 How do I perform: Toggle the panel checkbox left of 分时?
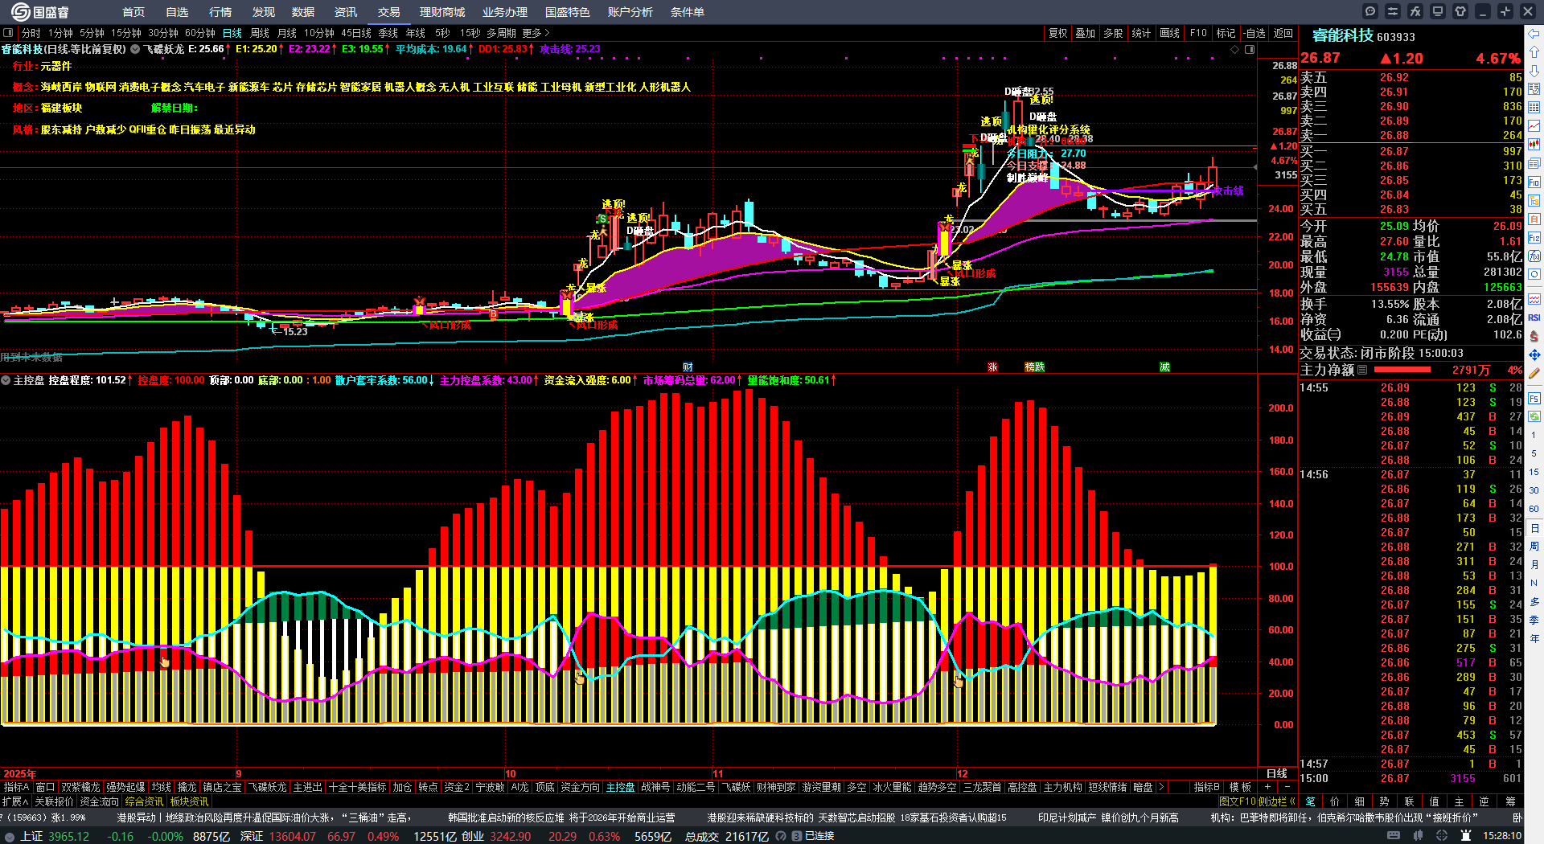tap(8, 33)
